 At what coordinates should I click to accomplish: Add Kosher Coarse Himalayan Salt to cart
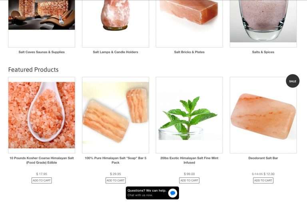42,181
